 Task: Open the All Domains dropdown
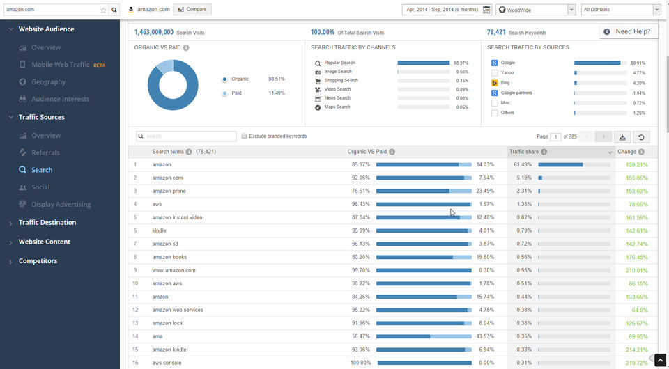pos(621,10)
